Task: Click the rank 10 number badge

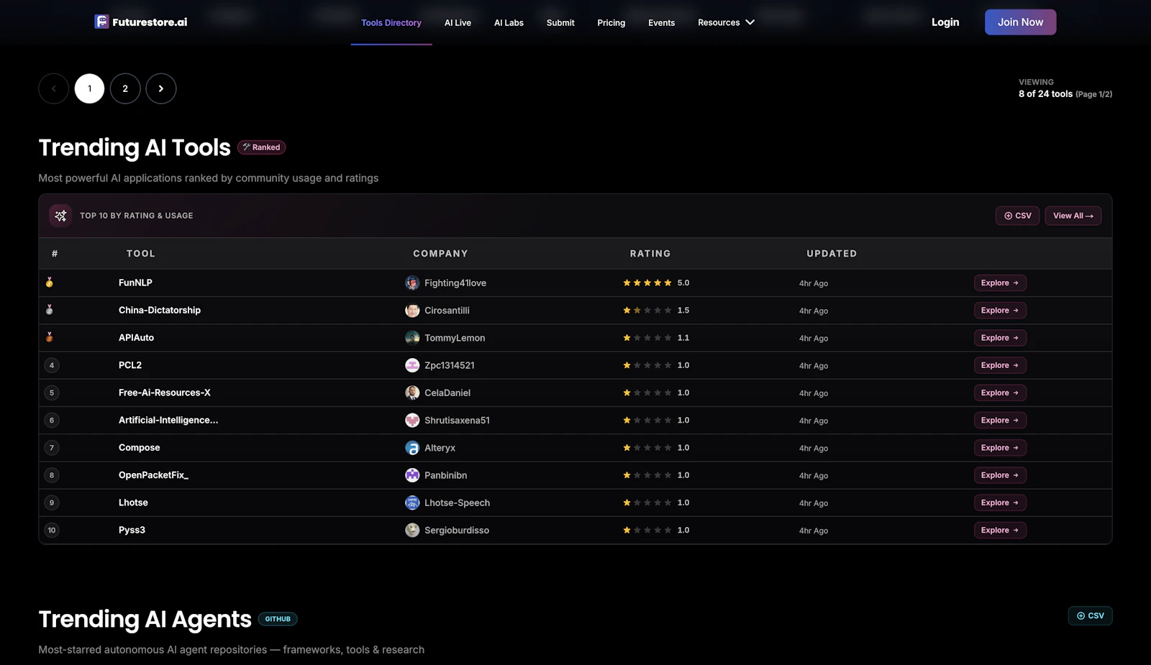Action: [52, 530]
